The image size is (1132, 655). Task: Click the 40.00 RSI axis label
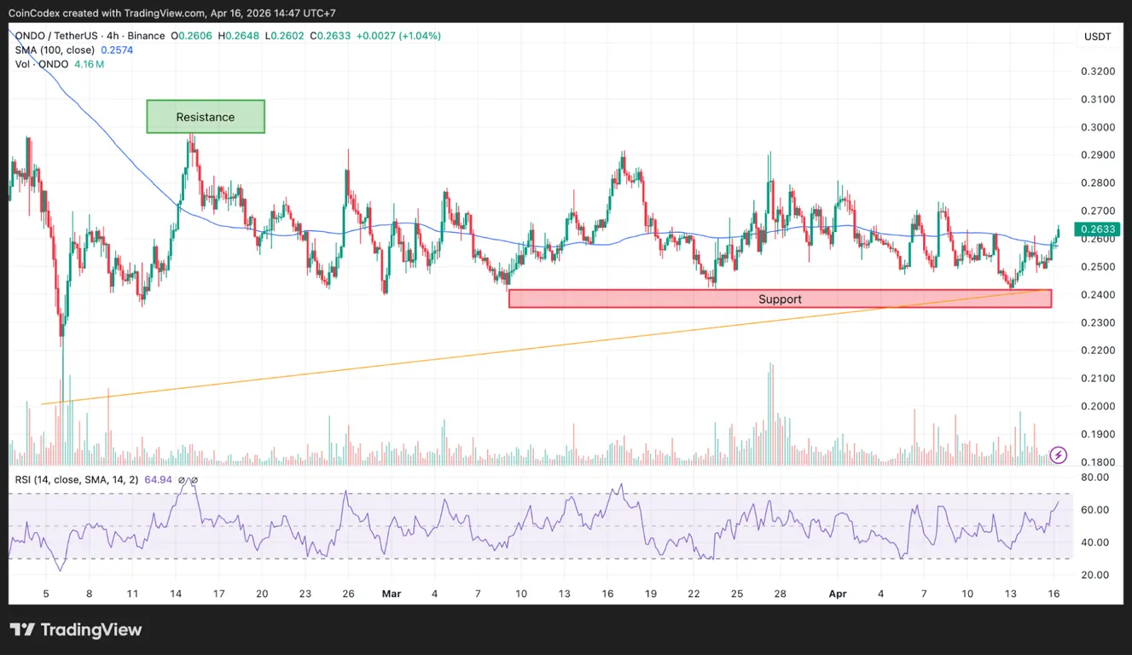1096,542
